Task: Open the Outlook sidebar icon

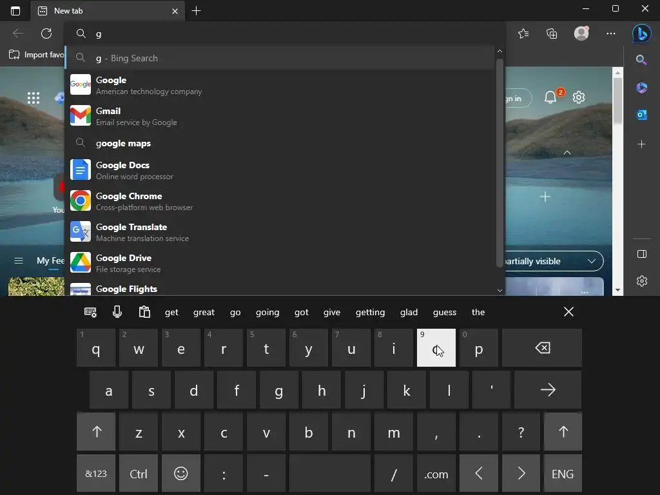Action: click(641, 115)
